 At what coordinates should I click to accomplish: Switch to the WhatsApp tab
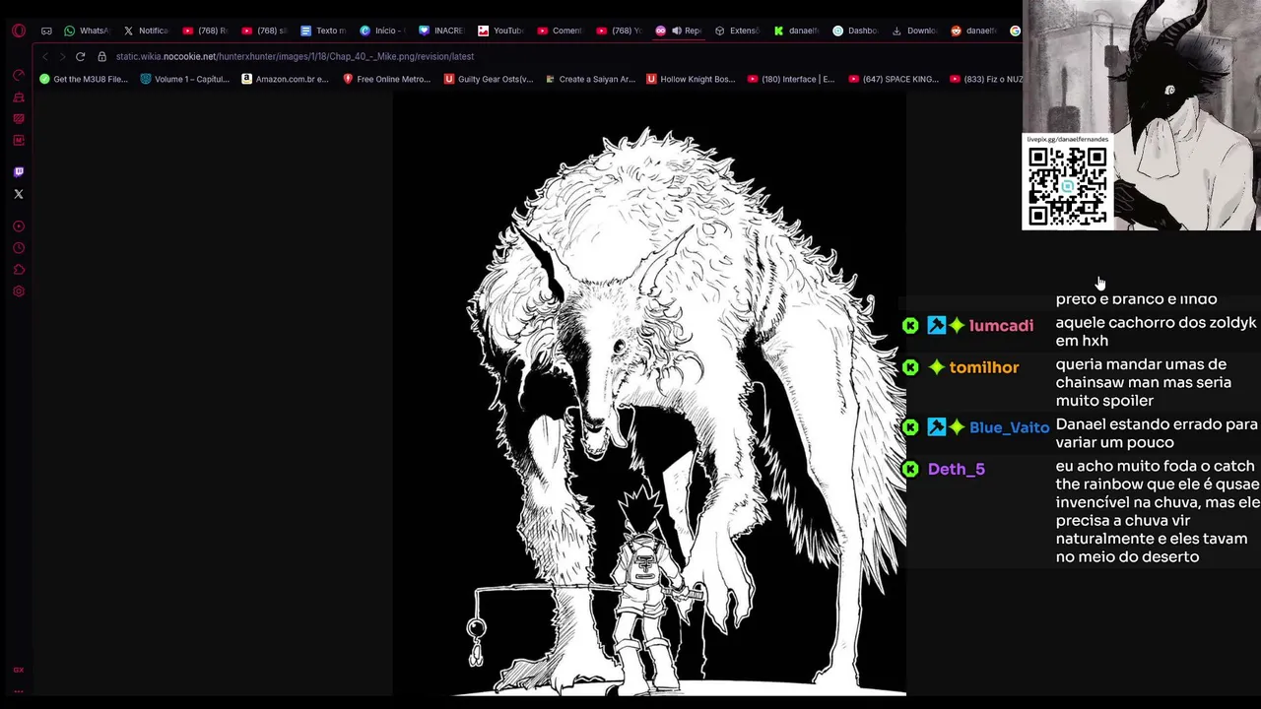86,31
